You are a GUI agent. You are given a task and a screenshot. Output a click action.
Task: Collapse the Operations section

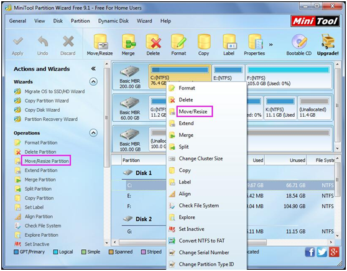click(x=93, y=133)
